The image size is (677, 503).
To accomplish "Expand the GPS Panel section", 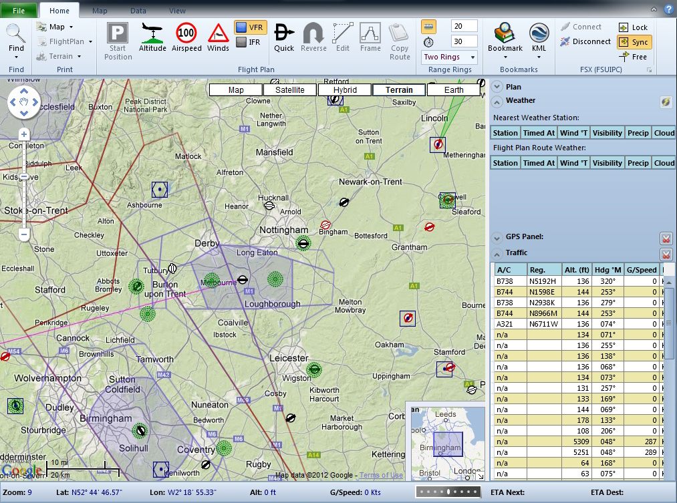I will tap(497, 238).
